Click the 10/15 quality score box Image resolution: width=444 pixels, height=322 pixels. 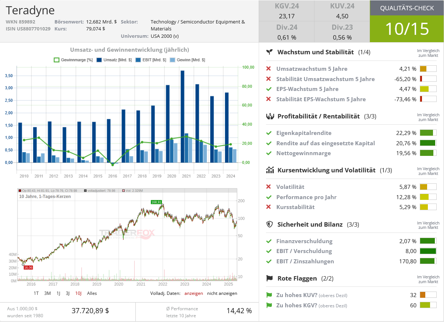(x=407, y=29)
